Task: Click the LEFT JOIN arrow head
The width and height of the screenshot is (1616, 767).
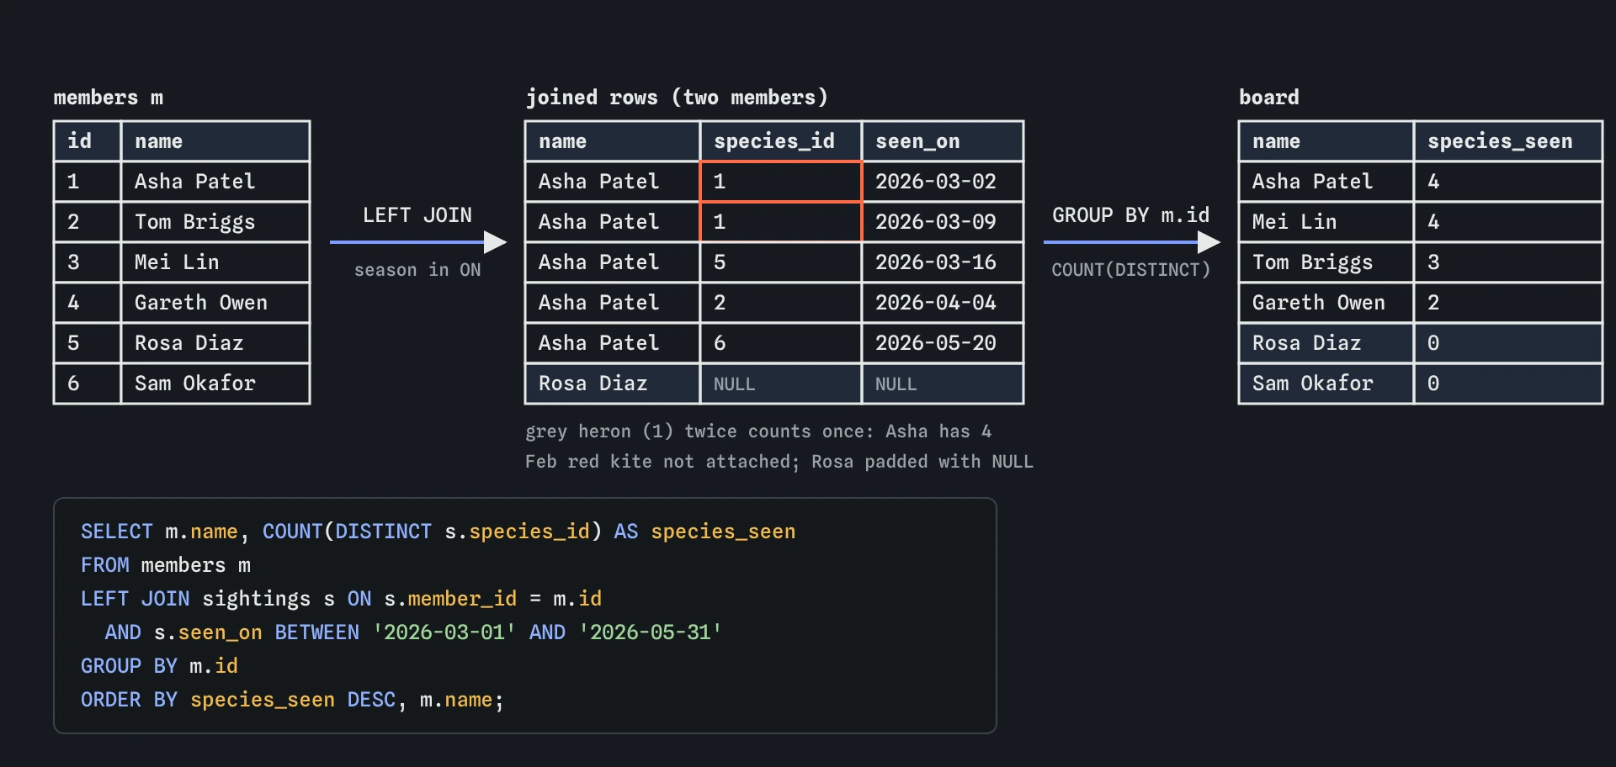Action: [x=496, y=242]
